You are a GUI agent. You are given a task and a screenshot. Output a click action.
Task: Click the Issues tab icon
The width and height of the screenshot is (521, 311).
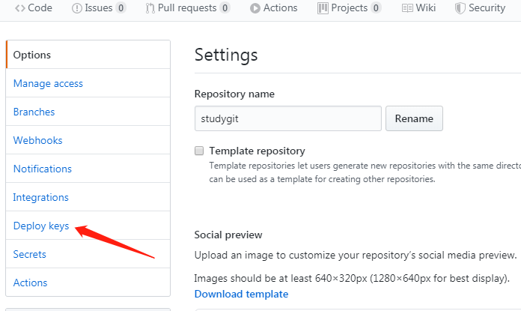click(x=77, y=8)
